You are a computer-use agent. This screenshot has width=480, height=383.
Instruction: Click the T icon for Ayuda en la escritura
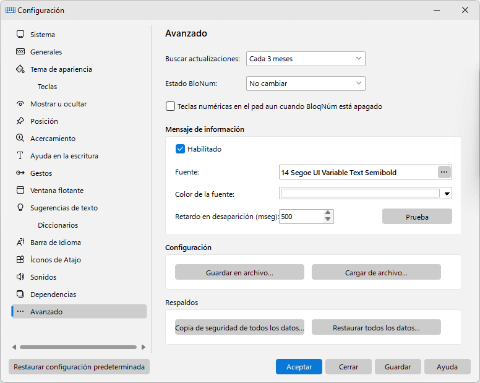[x=20, y=155]
